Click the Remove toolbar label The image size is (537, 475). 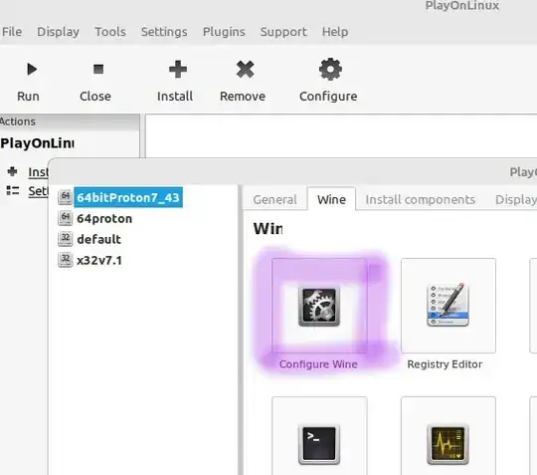point(243,97)
